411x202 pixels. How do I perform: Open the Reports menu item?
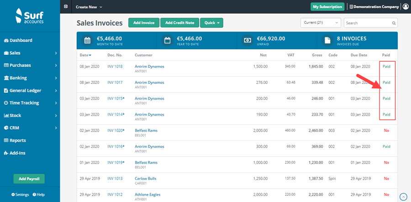[15, 140]
